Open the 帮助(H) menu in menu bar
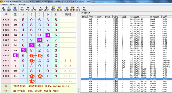This screenshot has height=93, width=172. coord(22,4)
